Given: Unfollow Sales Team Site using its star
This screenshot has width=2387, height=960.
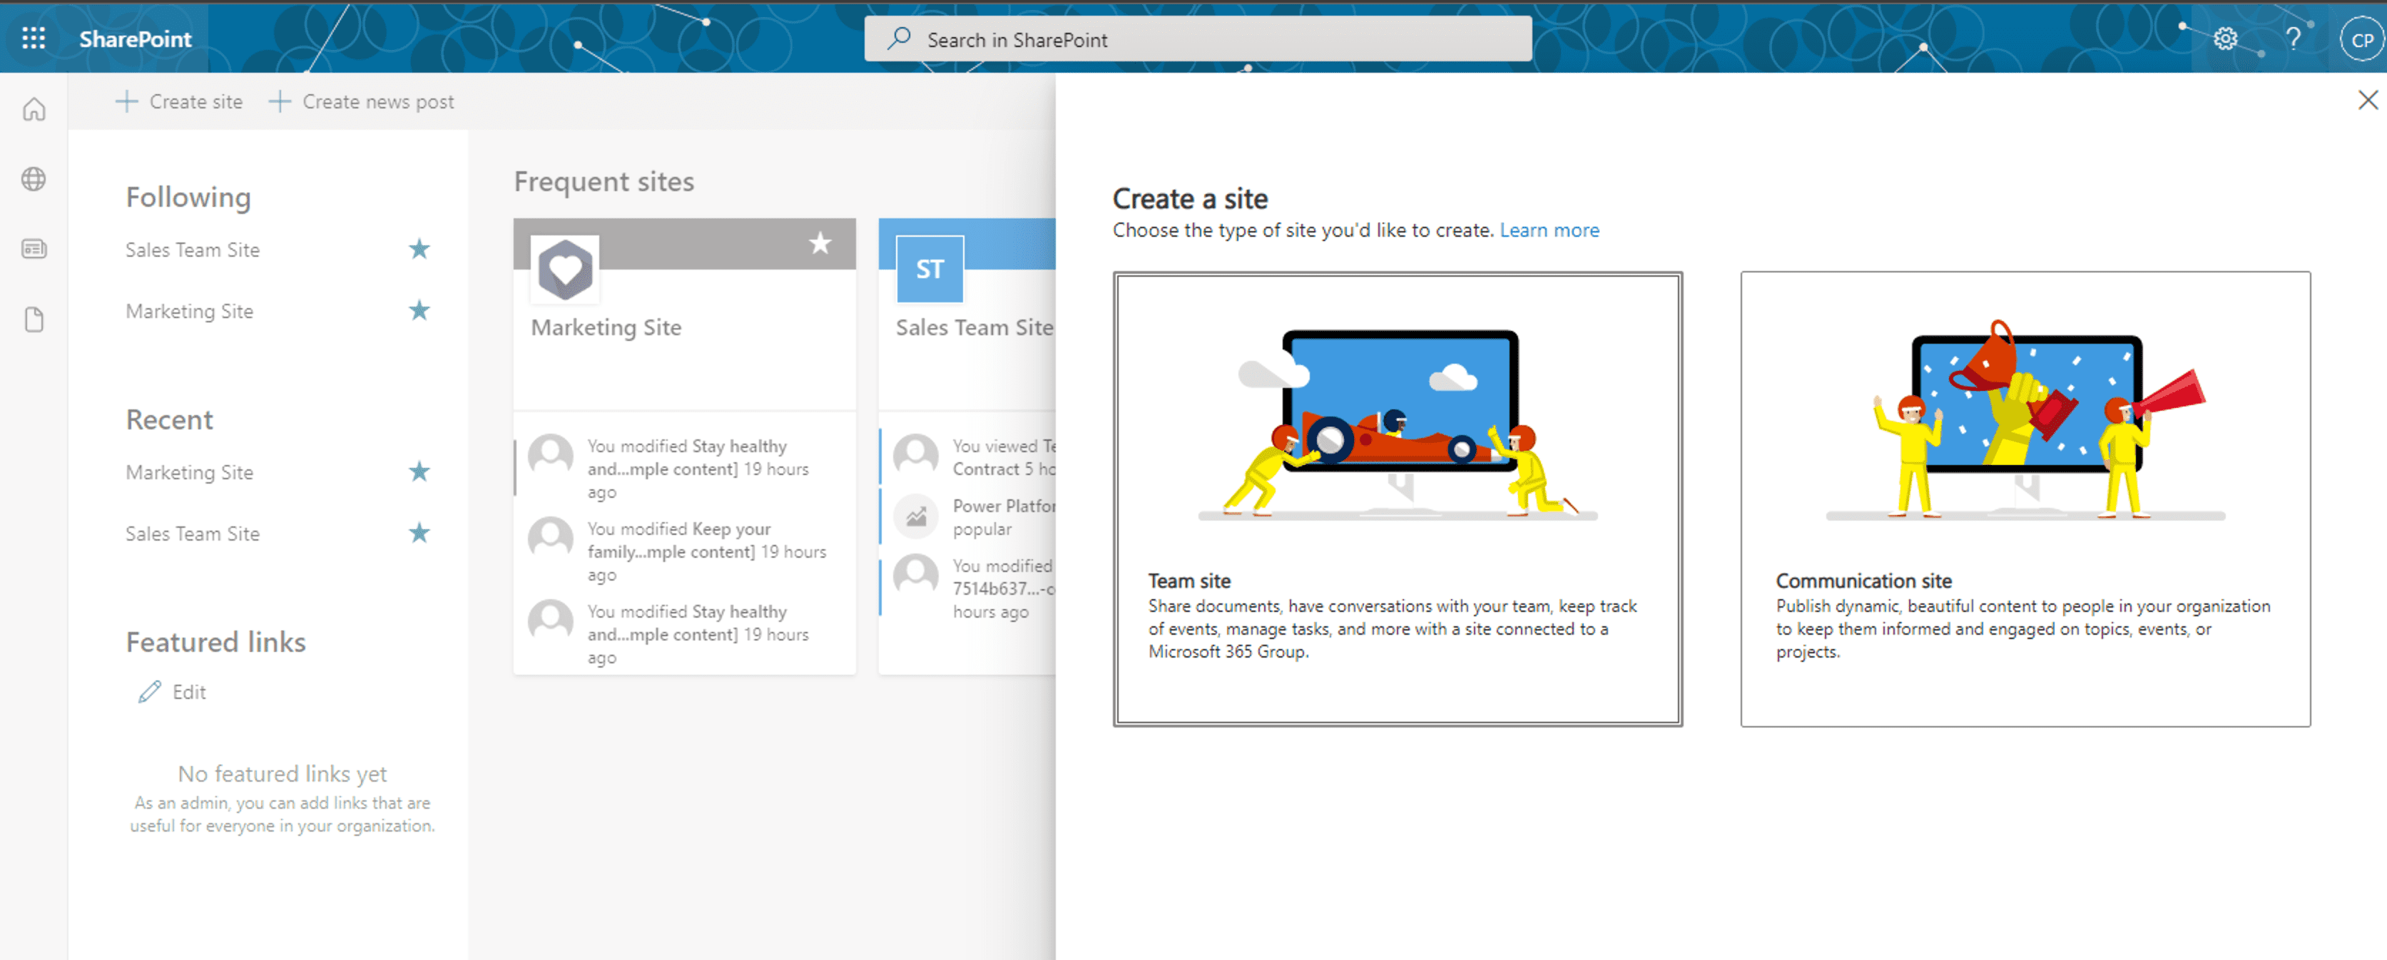Looking at the screenshot, I should (419, 248).
